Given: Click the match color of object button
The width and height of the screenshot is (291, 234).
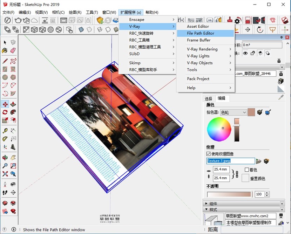Looking at the screenshot, I should tap(260, 112).
